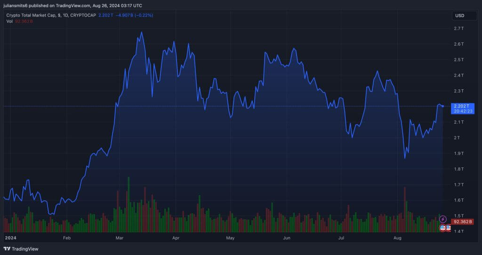
Task: Click the '2.3 T' price axis label
Action: pos(458,91)
